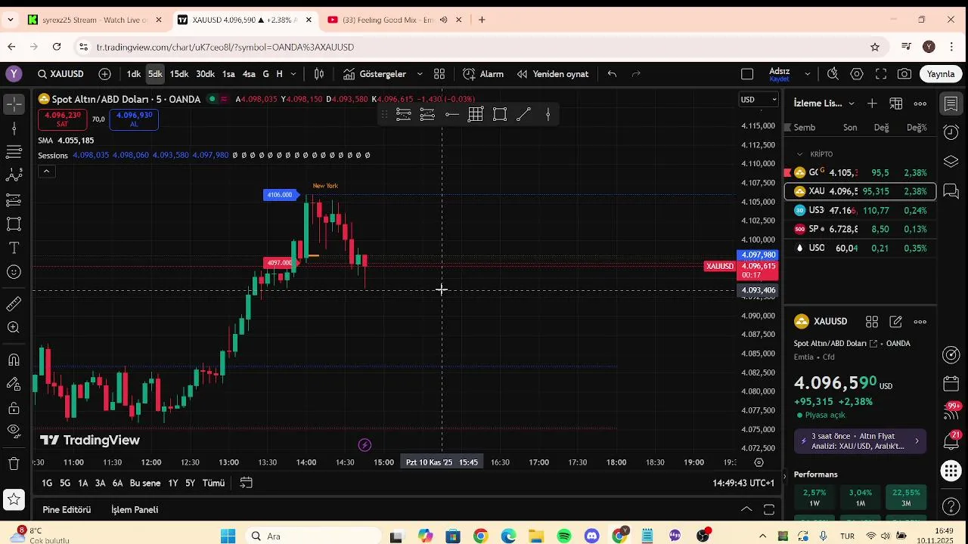Click Yeniden oynat replay button
Viewport: 968px width, 544px height.
[552, 74]
